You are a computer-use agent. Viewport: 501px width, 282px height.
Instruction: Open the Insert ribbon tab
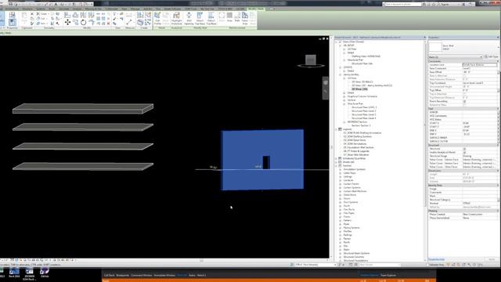(52, 9)
